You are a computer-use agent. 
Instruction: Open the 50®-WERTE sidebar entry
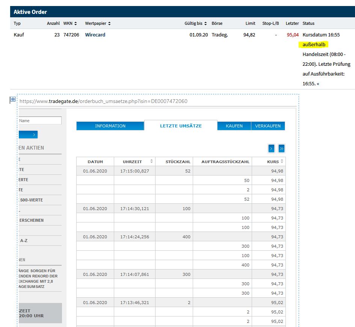(x=32, y=200)
